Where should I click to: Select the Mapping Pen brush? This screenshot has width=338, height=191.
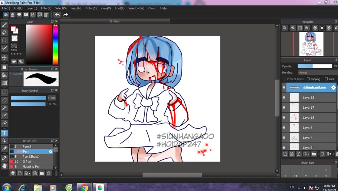pos(31,167)
